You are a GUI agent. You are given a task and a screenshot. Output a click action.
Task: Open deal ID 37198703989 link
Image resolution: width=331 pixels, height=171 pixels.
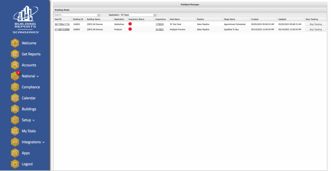(62, 29)
